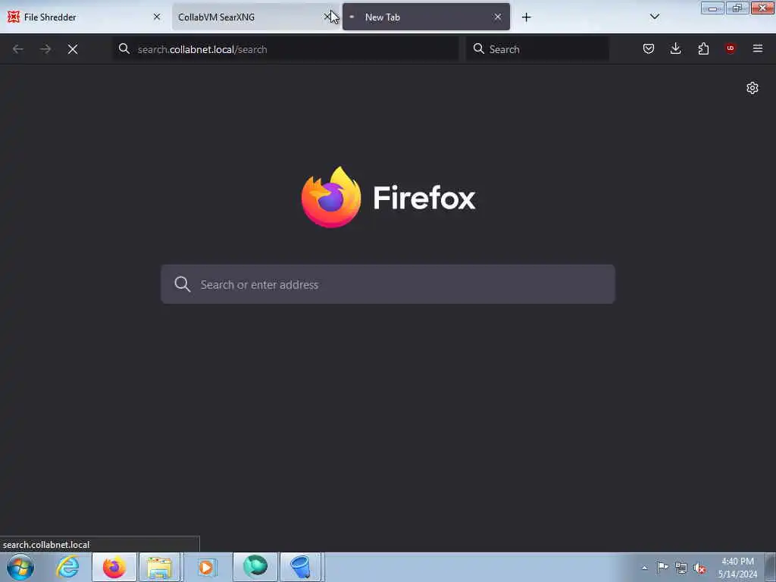This screenshot has height=582, width=776.
Task: Expand the list all tabs chevron
Action: 654,17
